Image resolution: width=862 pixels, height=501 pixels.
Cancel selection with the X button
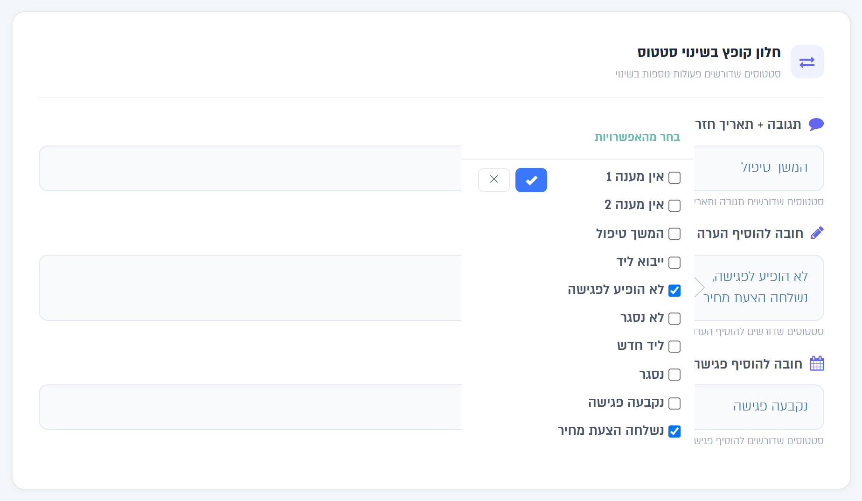click(494, 180)
